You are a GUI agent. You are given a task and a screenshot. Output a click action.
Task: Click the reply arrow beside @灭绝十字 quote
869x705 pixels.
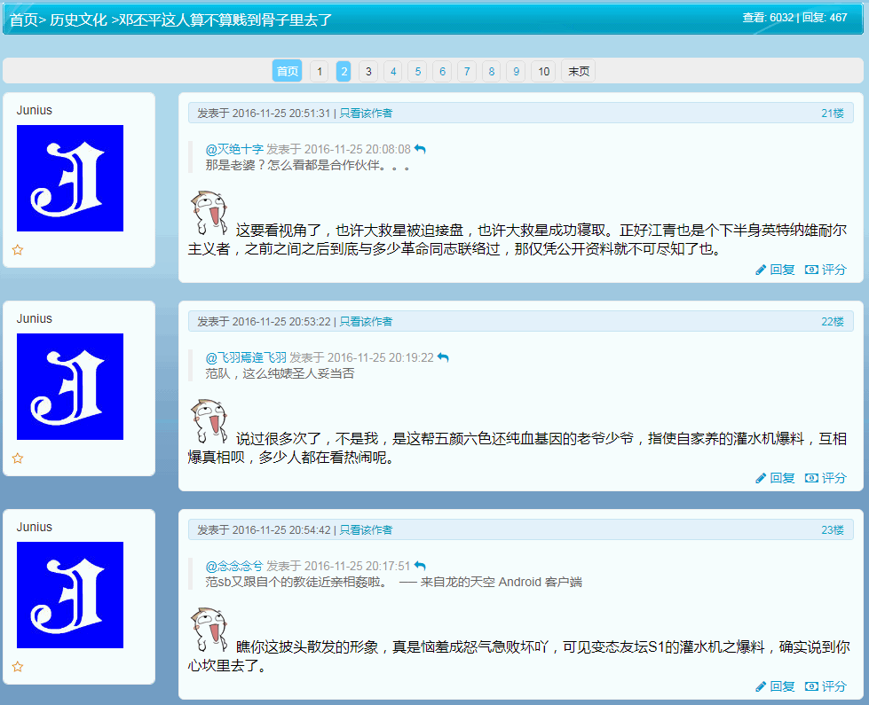click(x=420, y=149)
